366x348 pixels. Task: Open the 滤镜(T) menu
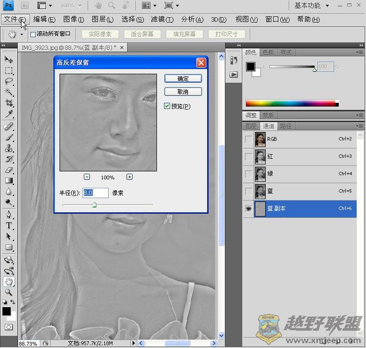click(x=162, y=19)
